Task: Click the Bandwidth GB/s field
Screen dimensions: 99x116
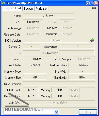Action: pyautogui.click(x=82, y=77)
